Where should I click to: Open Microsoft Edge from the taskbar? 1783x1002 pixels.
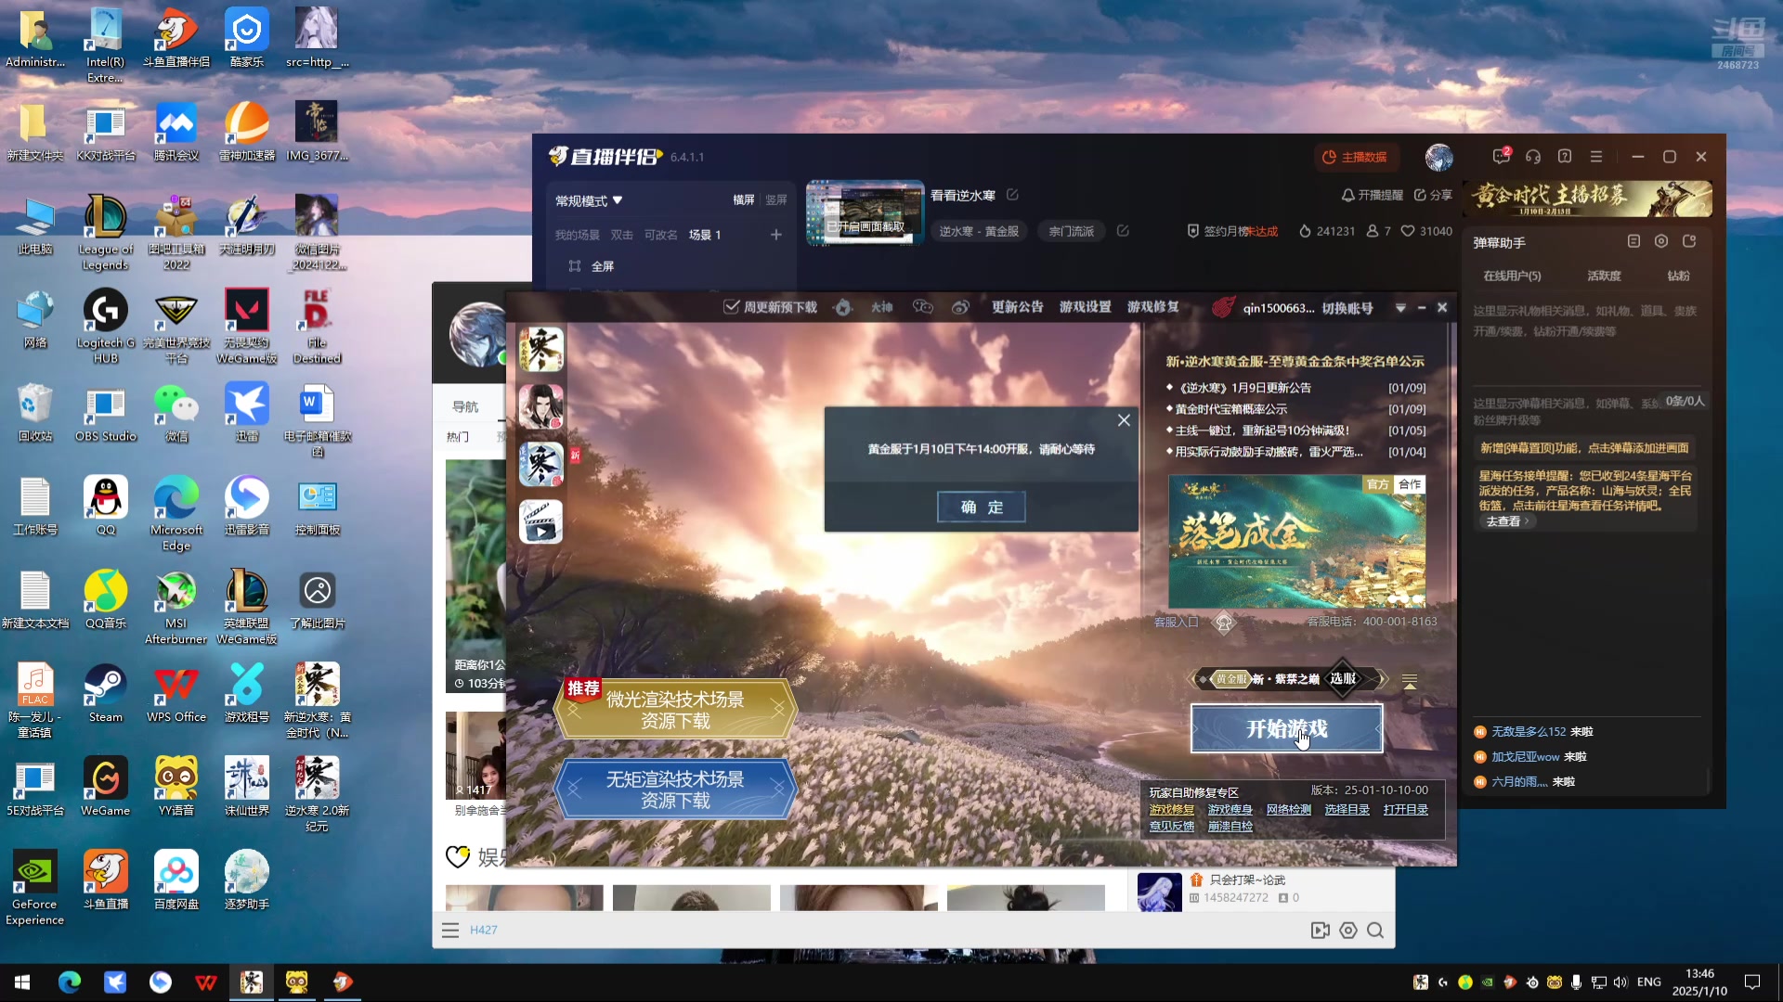[x=70, y=982]
